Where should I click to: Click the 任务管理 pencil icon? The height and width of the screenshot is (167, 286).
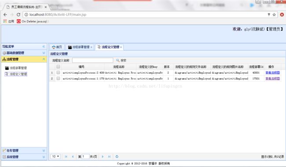pos(4,150)
